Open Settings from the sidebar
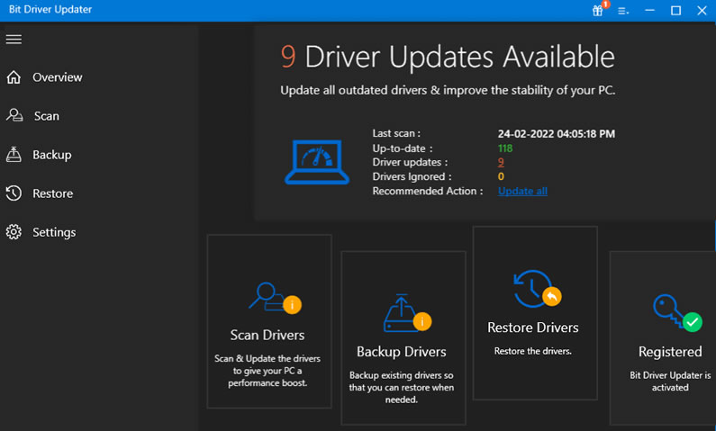Image resolution: width=716 pixels, height=431 pixels. pos(54,232)
